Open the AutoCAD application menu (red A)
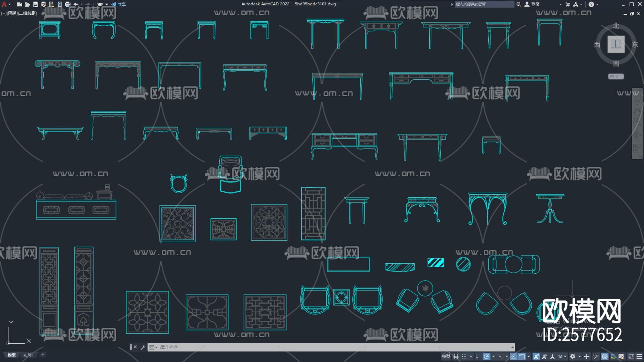The width and height of the screenshot is (644, 362). pyautogui.click(x=4, y=4)
